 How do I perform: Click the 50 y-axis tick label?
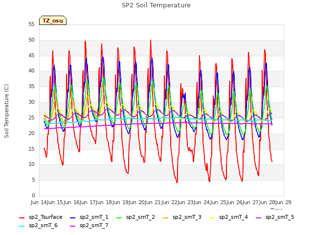coord(31,40)
